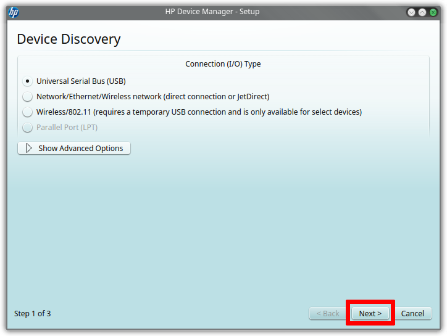This screenshot has height=336, width=447.
Task: Select the Parallel Port (LPT) radio button
Action: (27, 127)
